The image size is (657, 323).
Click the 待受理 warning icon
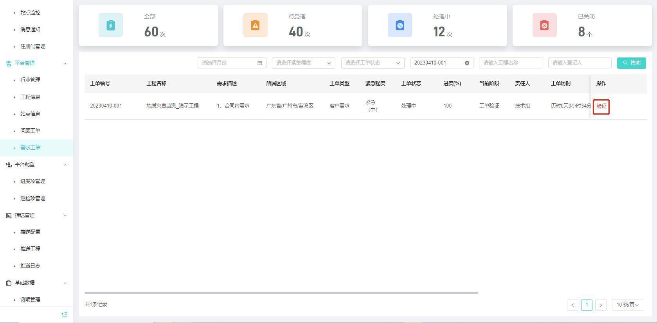(x=255, y=25)
